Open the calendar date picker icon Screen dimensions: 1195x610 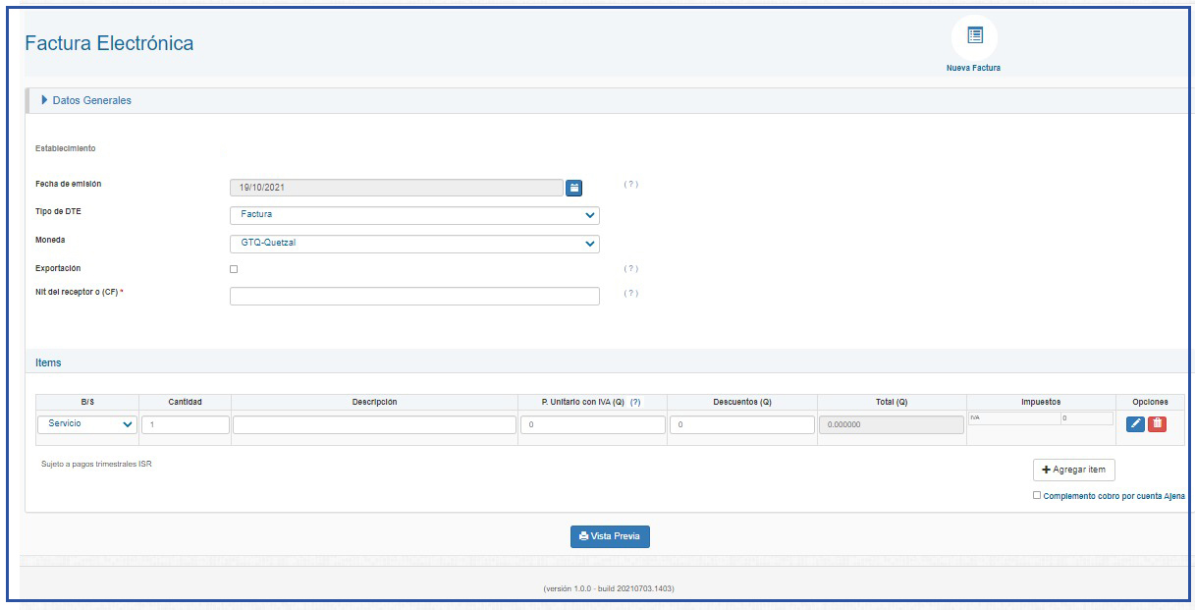(574, 188)
